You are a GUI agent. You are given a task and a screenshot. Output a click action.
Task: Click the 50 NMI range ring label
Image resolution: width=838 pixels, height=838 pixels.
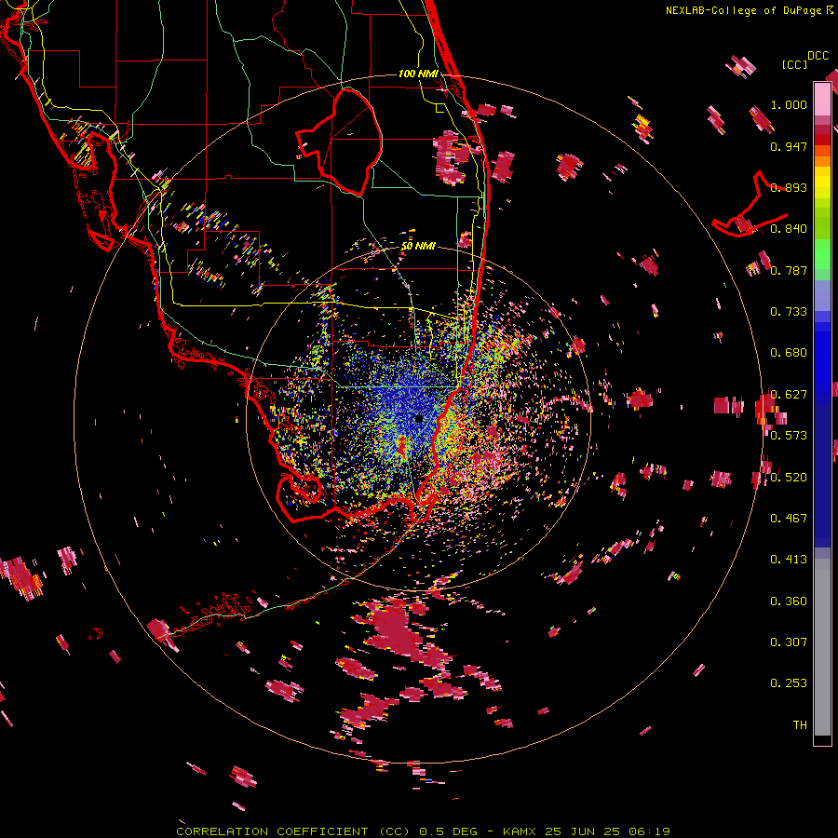418,246
